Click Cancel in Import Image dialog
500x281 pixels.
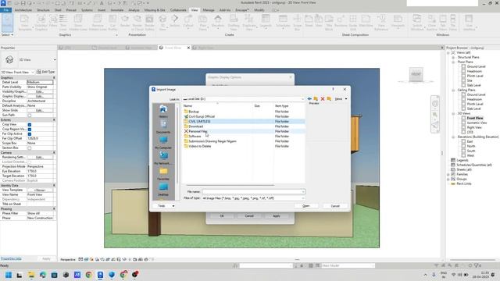point(335,206)
